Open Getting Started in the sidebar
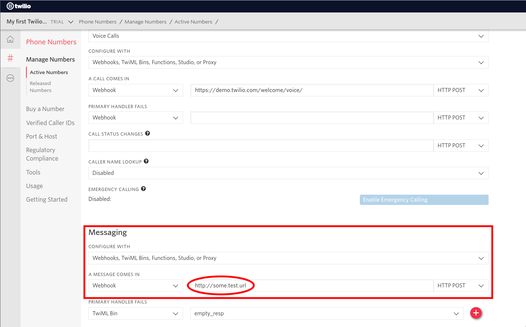Viewport: 526px width, 327px height. (47, 199)
